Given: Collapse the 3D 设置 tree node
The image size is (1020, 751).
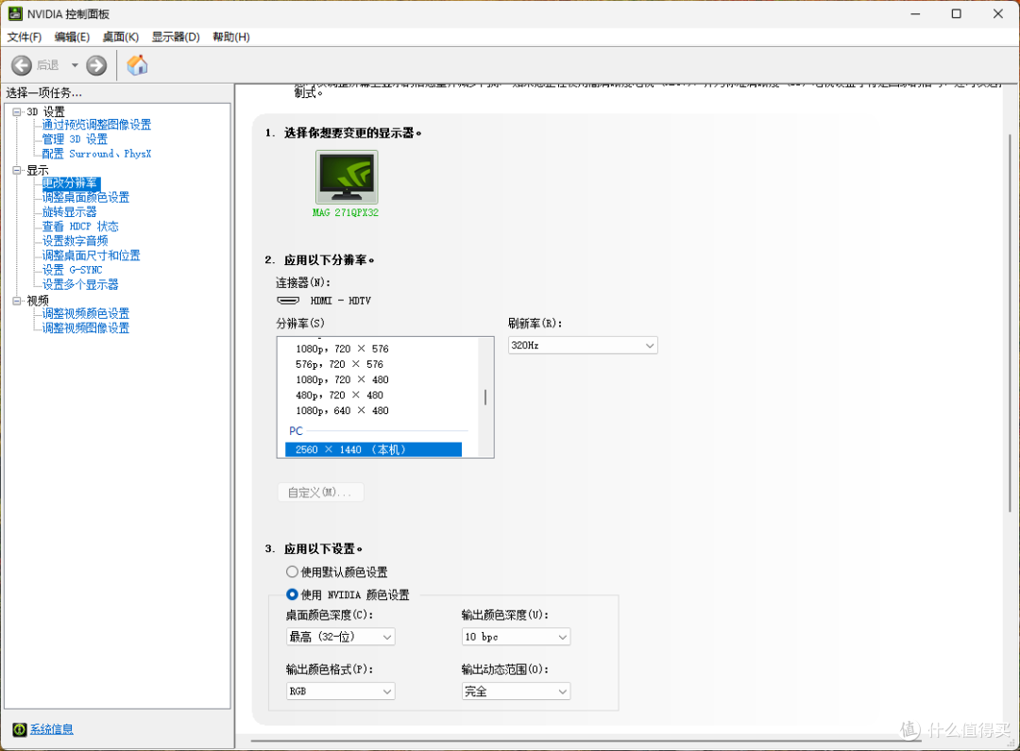Looking at the screenshot, I should pyautogui.click(x=17, y=111).
